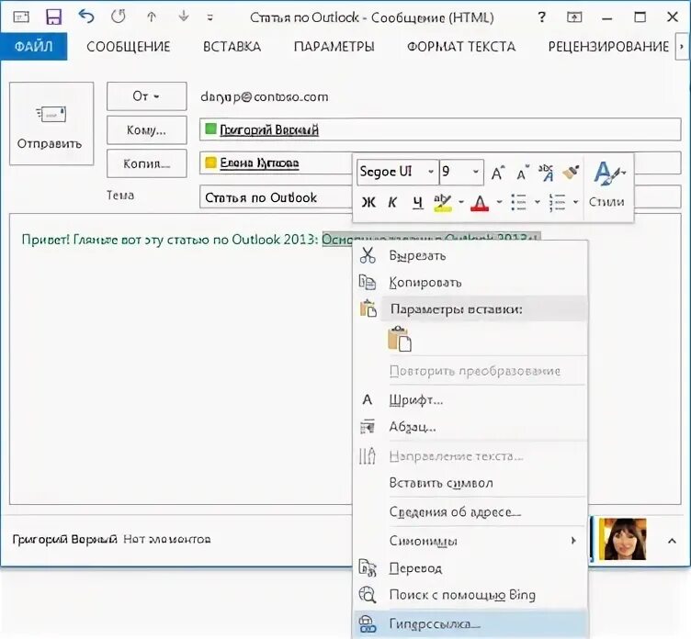The width and height of the screenshot is (691, 639).
Task: Open Quick Access Toolbar customize arrow
Action: (210, 17)
